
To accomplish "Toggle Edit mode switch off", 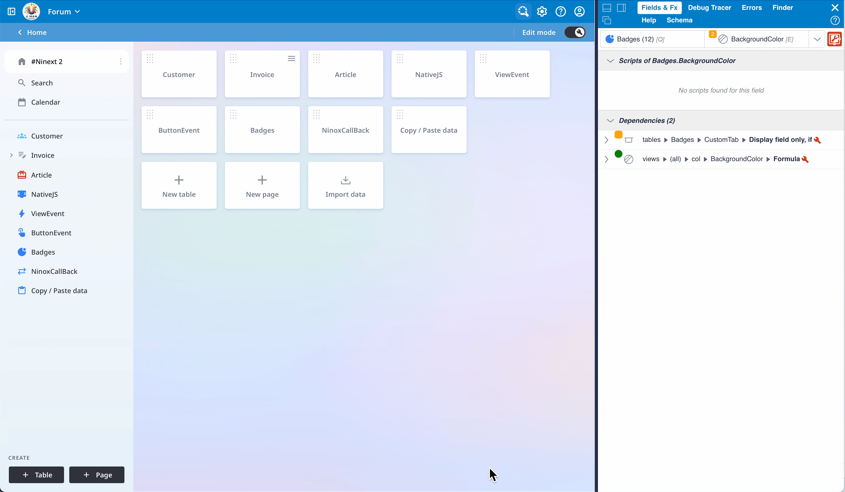I will (x=575, y=32).
